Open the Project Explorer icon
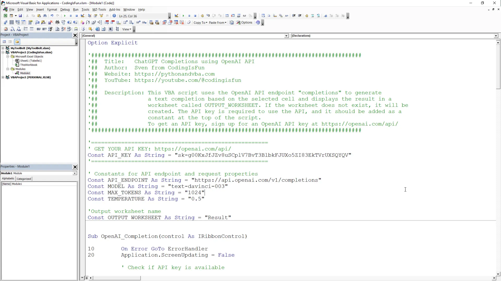The height and width of the screenshot is (281, 501). tap(90, 16)
